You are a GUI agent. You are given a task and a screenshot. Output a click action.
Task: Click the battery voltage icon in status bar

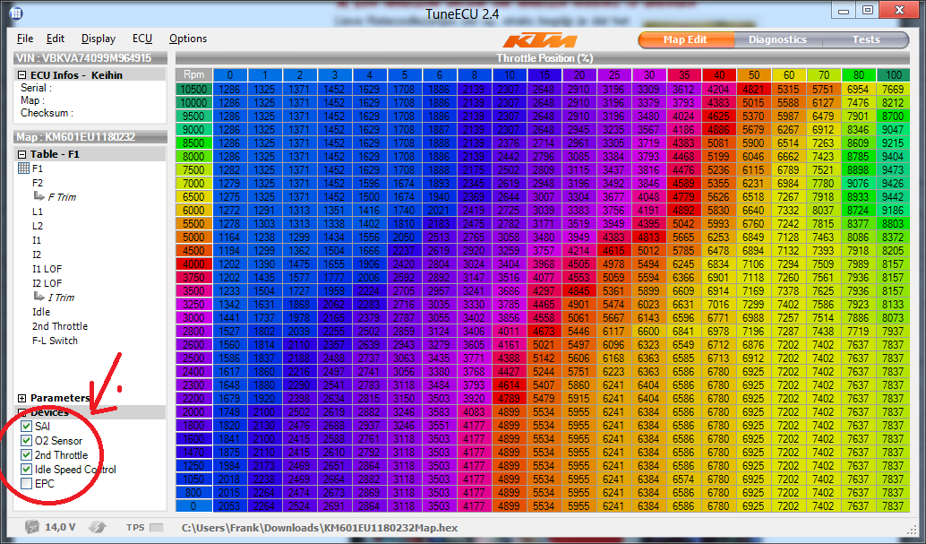tap(33, 527)
